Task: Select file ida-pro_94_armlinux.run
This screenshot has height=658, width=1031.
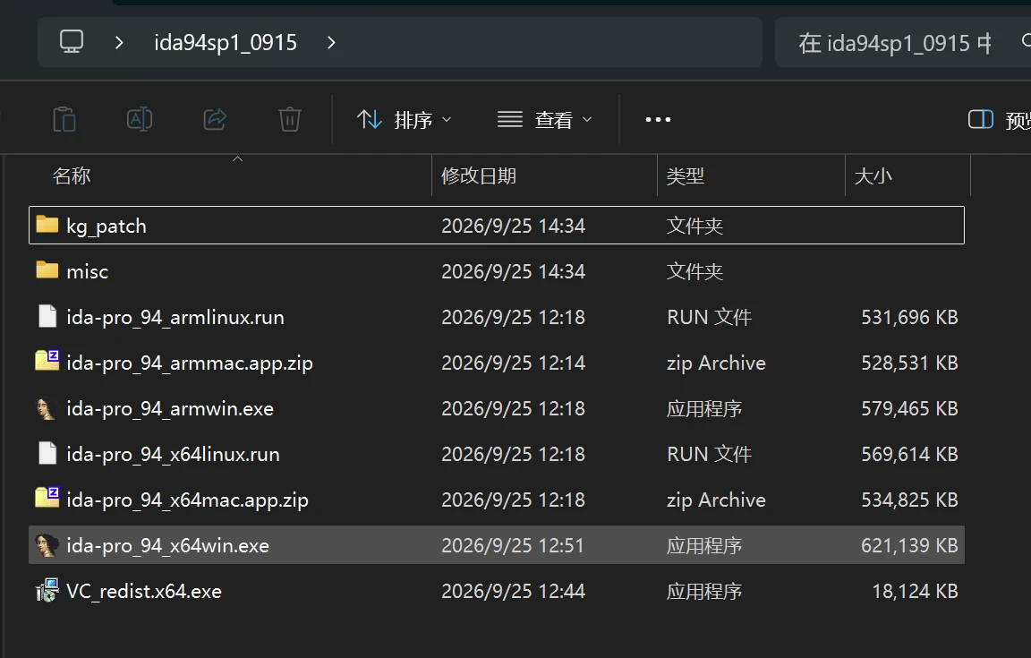Action: 175,317
